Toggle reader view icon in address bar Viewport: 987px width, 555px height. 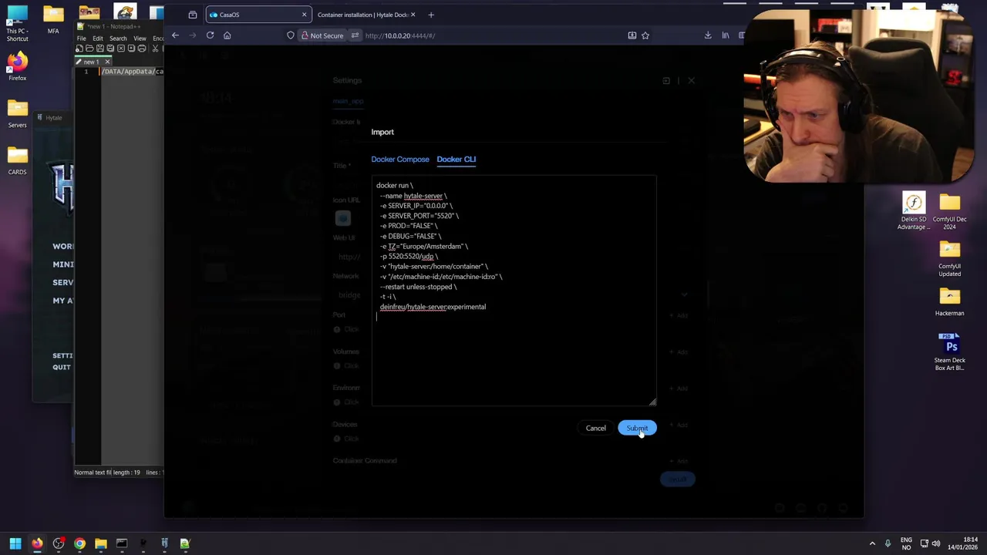tap(632, 35)
